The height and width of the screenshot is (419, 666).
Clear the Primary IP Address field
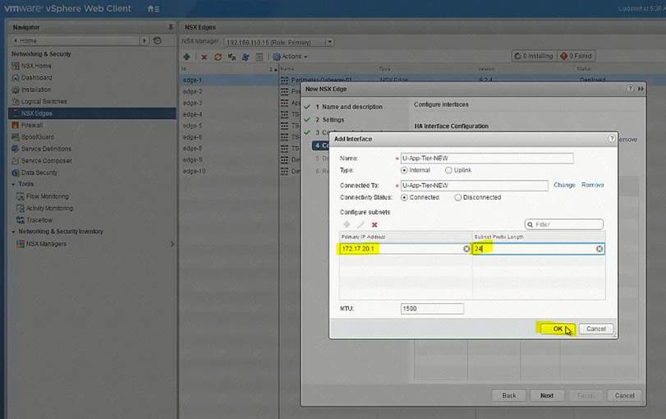click(466, 249)
